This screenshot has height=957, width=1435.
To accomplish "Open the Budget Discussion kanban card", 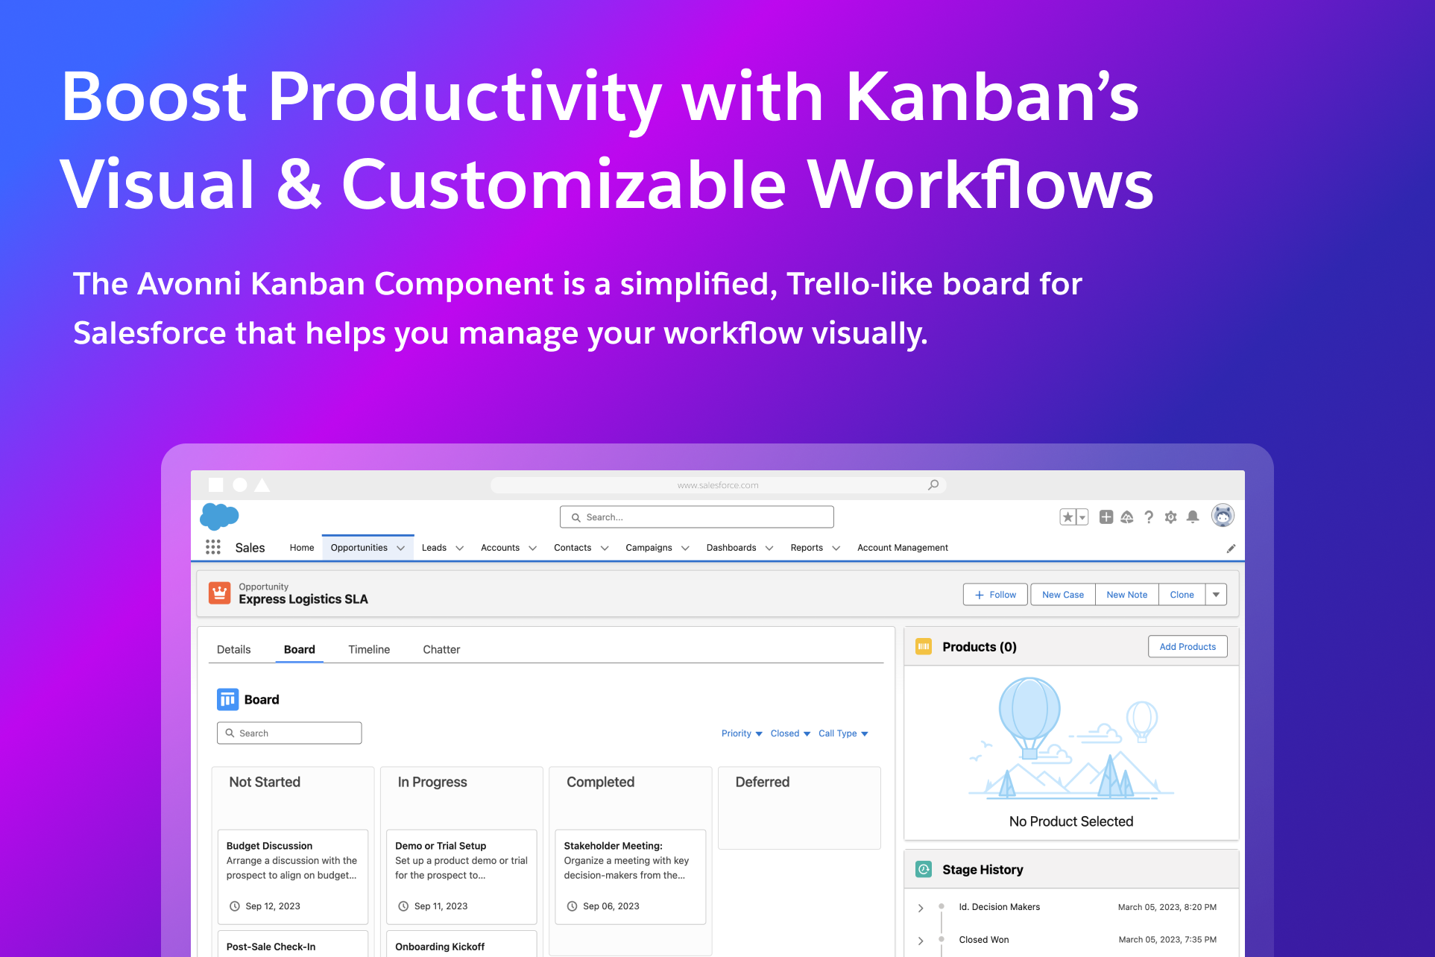I will pyautogui.click(x=293, y=875).
